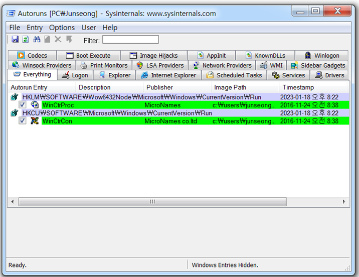
Task: Switch to the LSA Providers tab
Action: pyautogui.click(x=160, y=65)
